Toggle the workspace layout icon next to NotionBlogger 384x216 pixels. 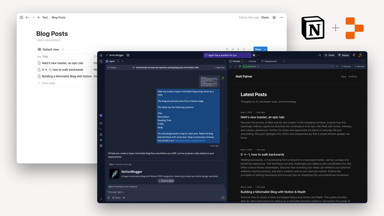click(x=128, y=55)
